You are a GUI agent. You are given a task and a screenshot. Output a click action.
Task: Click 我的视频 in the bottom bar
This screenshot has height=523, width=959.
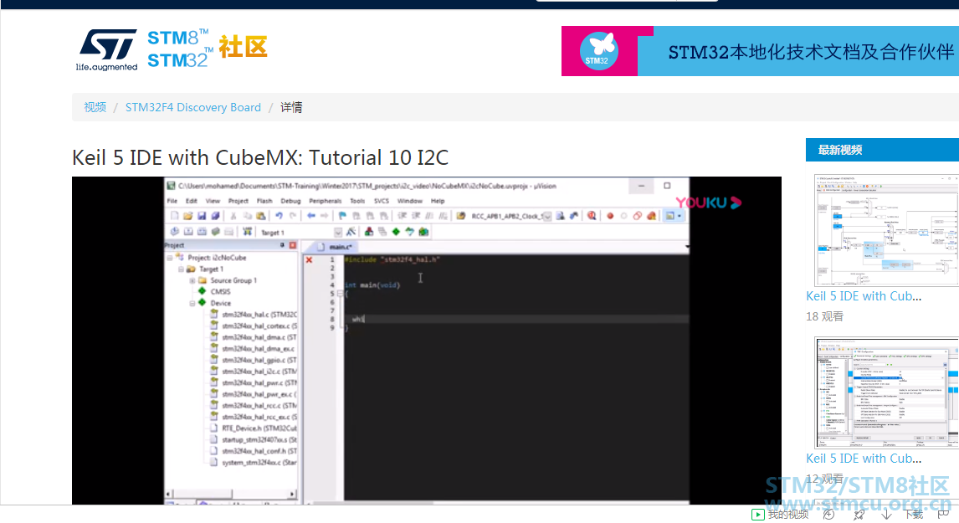(x=780, y=515)
